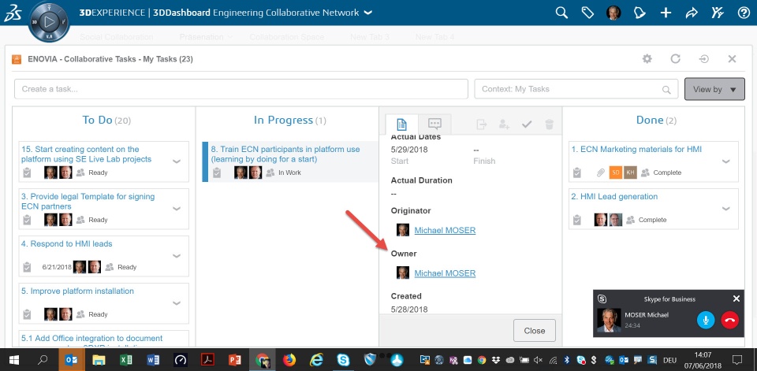This screenshot has width=757, height=371.
Task: Click the share arrow icon in top bar
Action: tap(692, 13)
